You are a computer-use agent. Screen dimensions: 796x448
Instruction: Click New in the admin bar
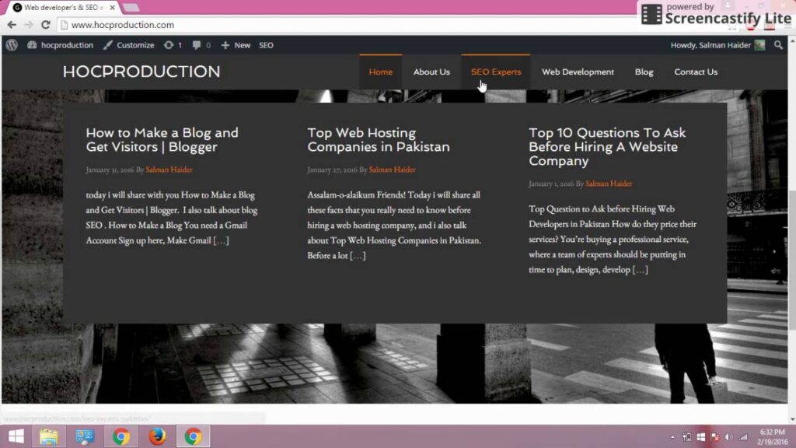tap(236, 45)
